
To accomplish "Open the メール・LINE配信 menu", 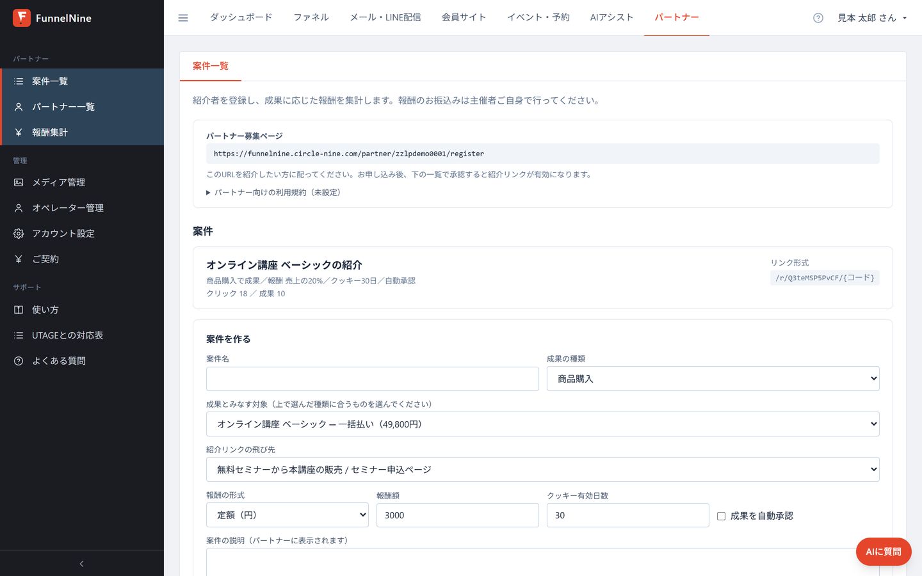I will click(385, 17).
